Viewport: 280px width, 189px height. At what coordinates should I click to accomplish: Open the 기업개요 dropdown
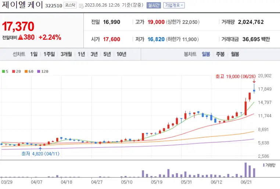tap(174, 5)
